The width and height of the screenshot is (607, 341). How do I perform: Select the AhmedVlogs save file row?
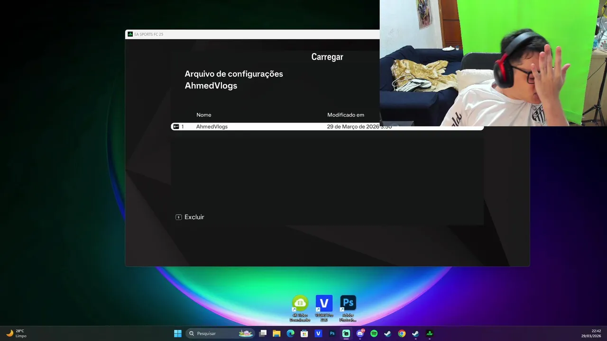pos(327,126)
